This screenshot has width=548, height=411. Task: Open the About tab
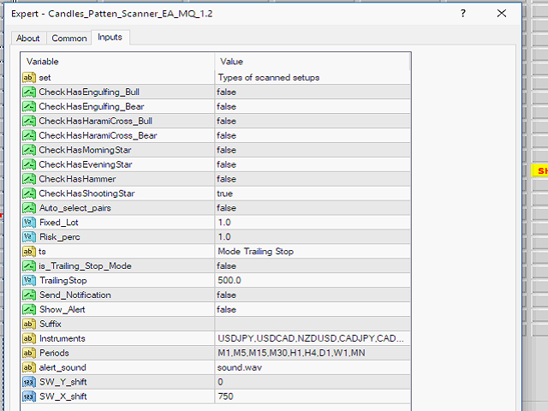(28, 38)
